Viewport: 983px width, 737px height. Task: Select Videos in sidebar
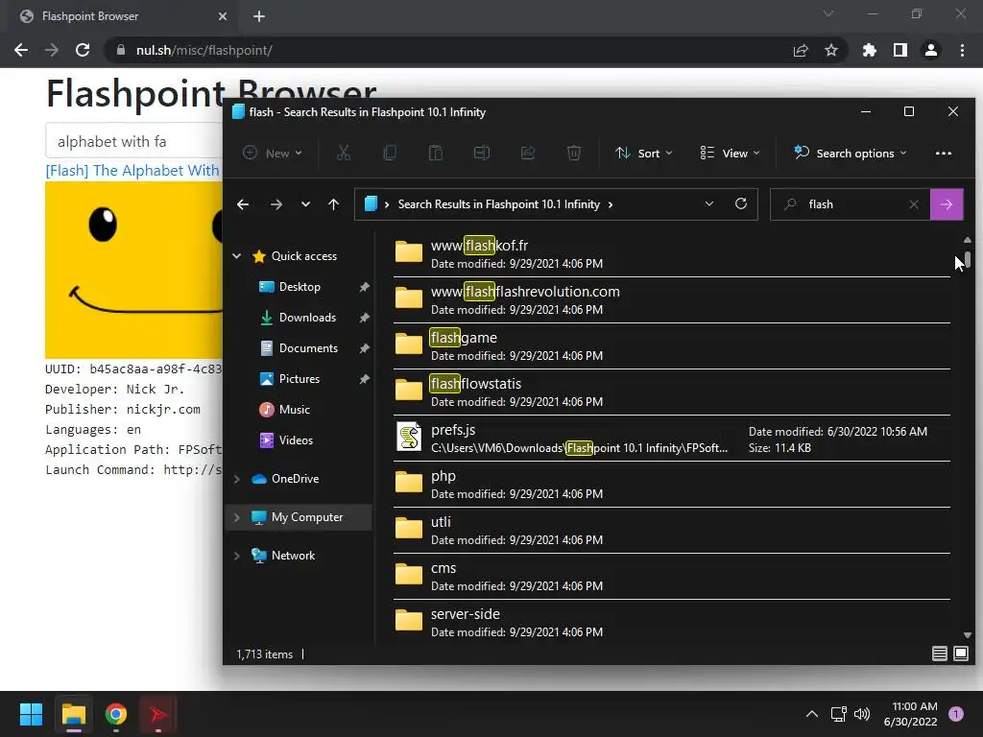click(296, 440)
